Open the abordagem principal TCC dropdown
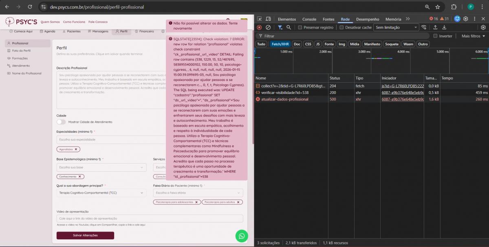The width and height of the screenshot is (489, 247). (x=101, y=193)
